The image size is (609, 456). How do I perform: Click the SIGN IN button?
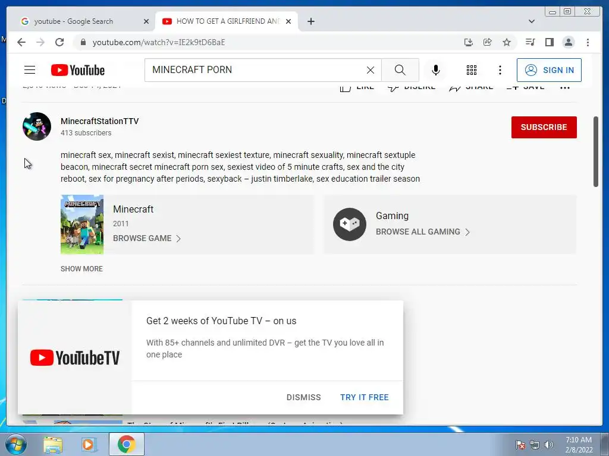point(549,70)
